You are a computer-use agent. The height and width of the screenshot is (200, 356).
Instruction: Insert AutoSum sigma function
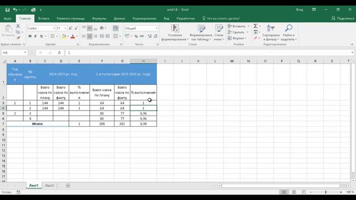[256, 26]
